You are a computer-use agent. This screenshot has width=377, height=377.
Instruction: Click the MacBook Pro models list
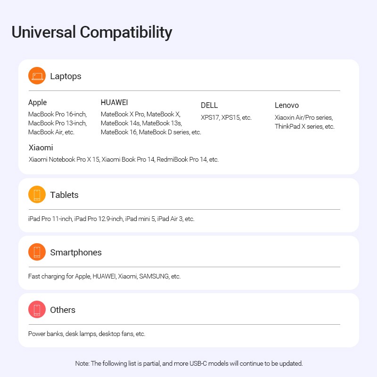[x=57, y=123]
